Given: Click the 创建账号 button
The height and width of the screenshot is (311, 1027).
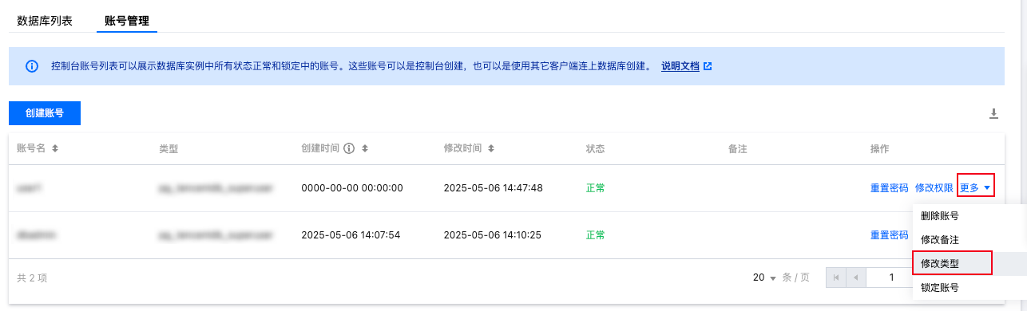Looking at the screenshot, I should (45, 113).
